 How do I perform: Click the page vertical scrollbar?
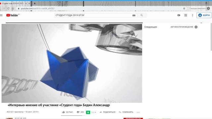pos(211,37)
